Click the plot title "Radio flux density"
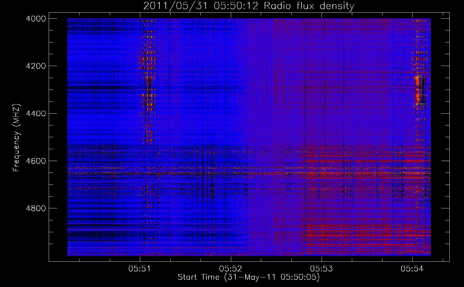Image resolution: width=464 pixels, height=287 pixels. pyautogui.click(x=309, y=6)
